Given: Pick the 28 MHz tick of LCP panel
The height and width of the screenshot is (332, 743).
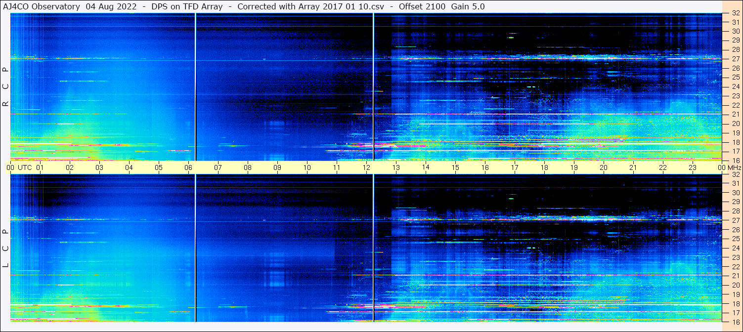Looking at the screenshot, I should (736, 211).
